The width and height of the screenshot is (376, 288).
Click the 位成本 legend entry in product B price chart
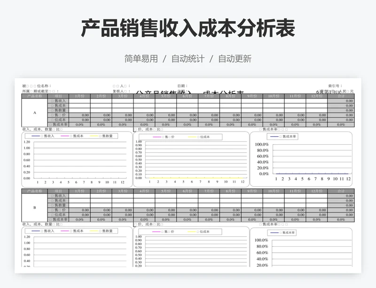tap(198, 232)
